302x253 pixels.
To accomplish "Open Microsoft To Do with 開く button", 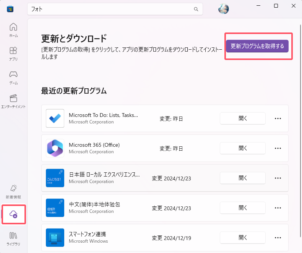I will coord(242,118).
